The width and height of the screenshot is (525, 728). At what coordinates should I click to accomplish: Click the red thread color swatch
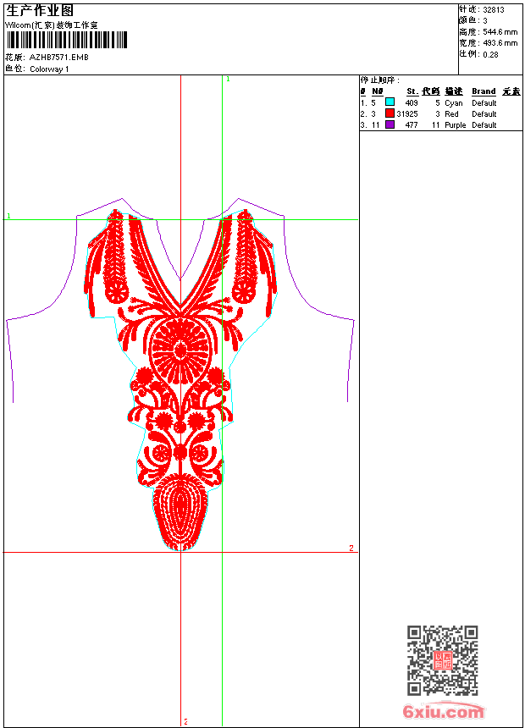tap(390, 113)
